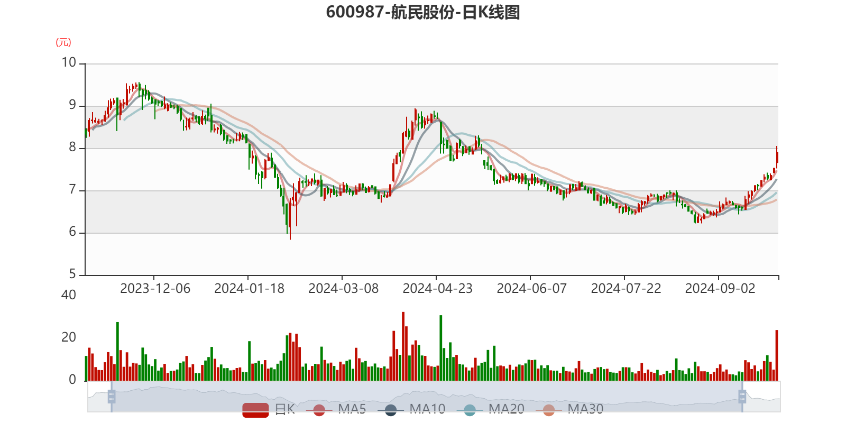Click the price axis label 6
The image size is (846, 423).
(72, 232)
